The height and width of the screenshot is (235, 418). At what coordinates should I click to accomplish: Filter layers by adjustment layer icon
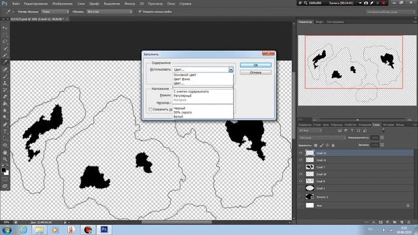click(346, 131)
